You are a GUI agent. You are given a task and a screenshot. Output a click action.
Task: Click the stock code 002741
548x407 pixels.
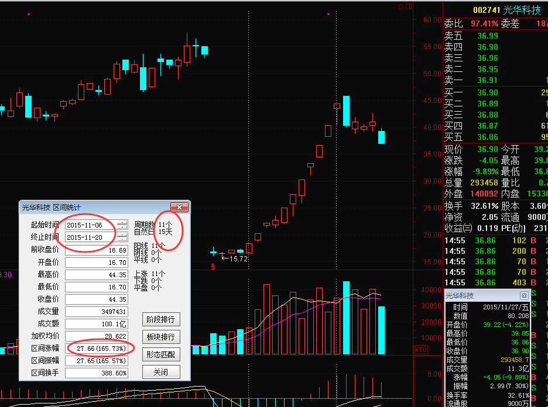tap(487, 10)
